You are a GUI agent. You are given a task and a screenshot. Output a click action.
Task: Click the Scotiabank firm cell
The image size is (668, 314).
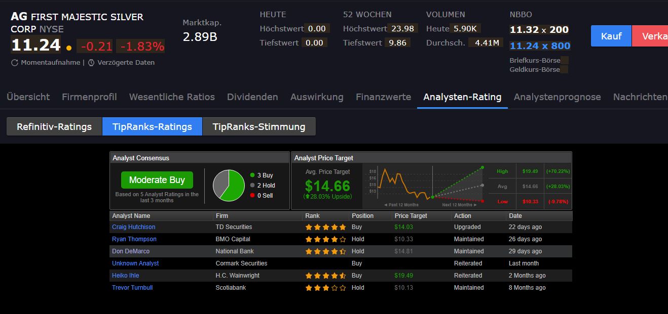(231, 288)
